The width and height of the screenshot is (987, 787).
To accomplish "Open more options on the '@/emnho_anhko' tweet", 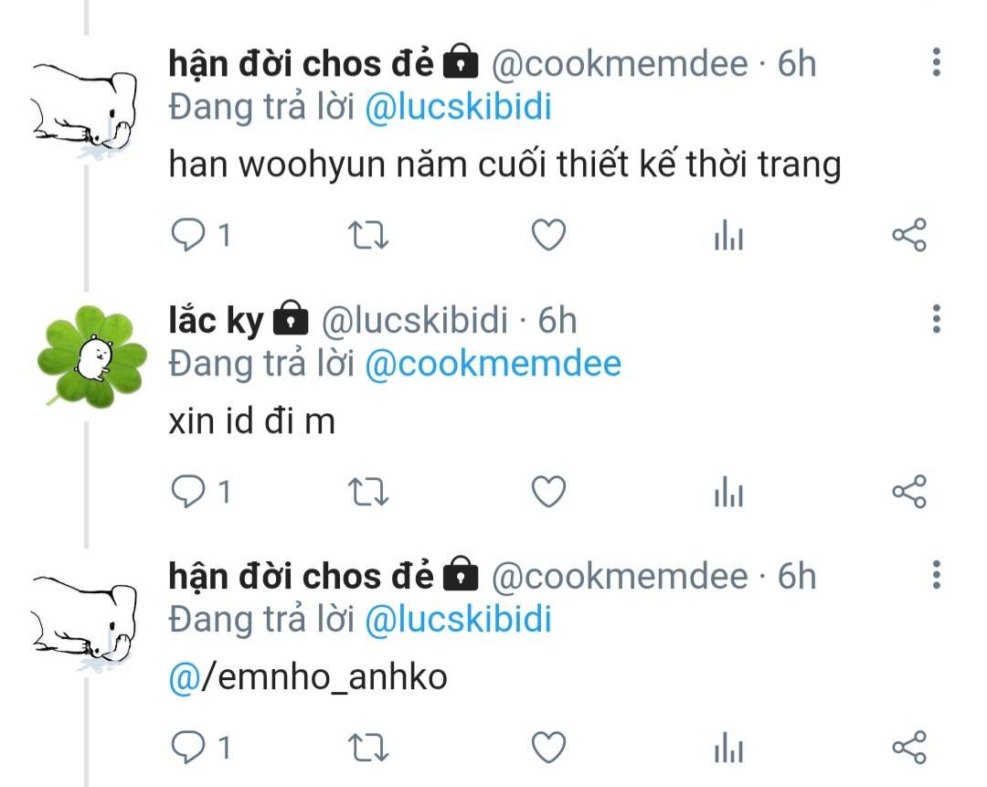I will tap(936, 575).
